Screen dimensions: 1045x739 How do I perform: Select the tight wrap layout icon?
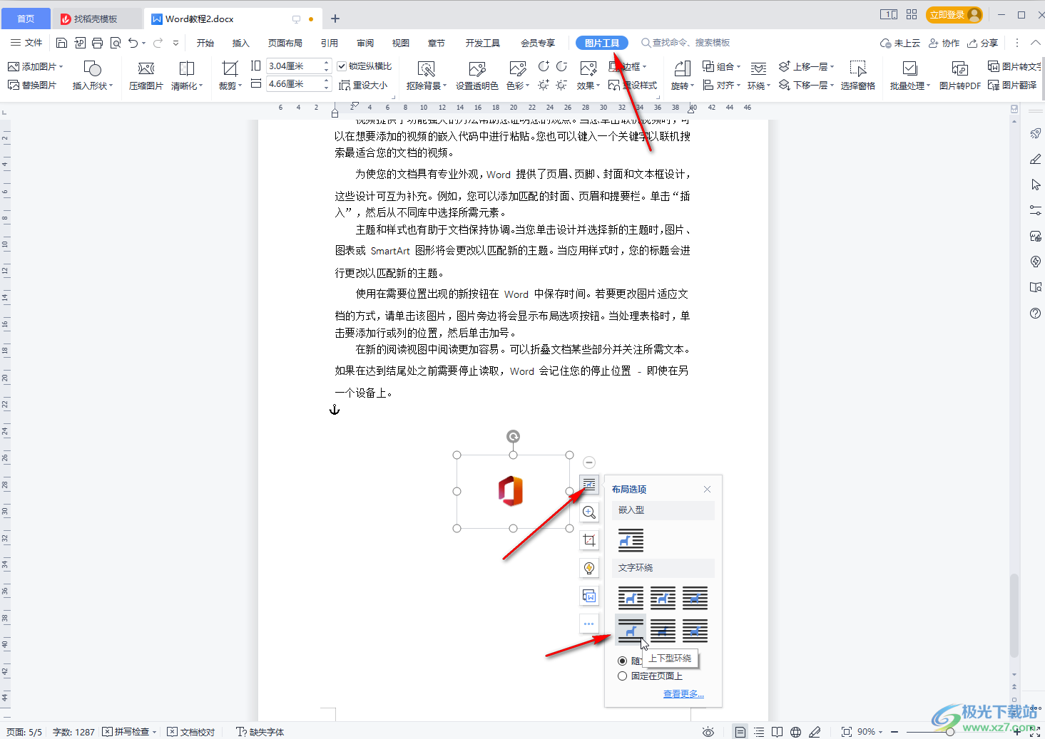click(663, 598)
